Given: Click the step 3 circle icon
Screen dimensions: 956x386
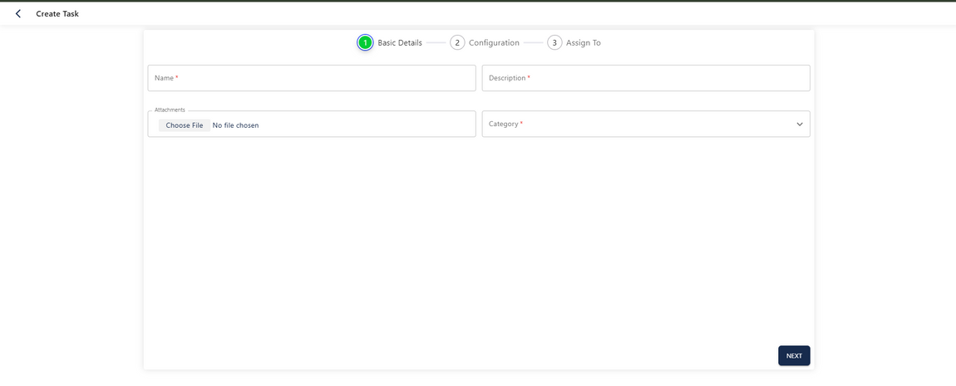Looking at the screenshot, I should [554, 42].
